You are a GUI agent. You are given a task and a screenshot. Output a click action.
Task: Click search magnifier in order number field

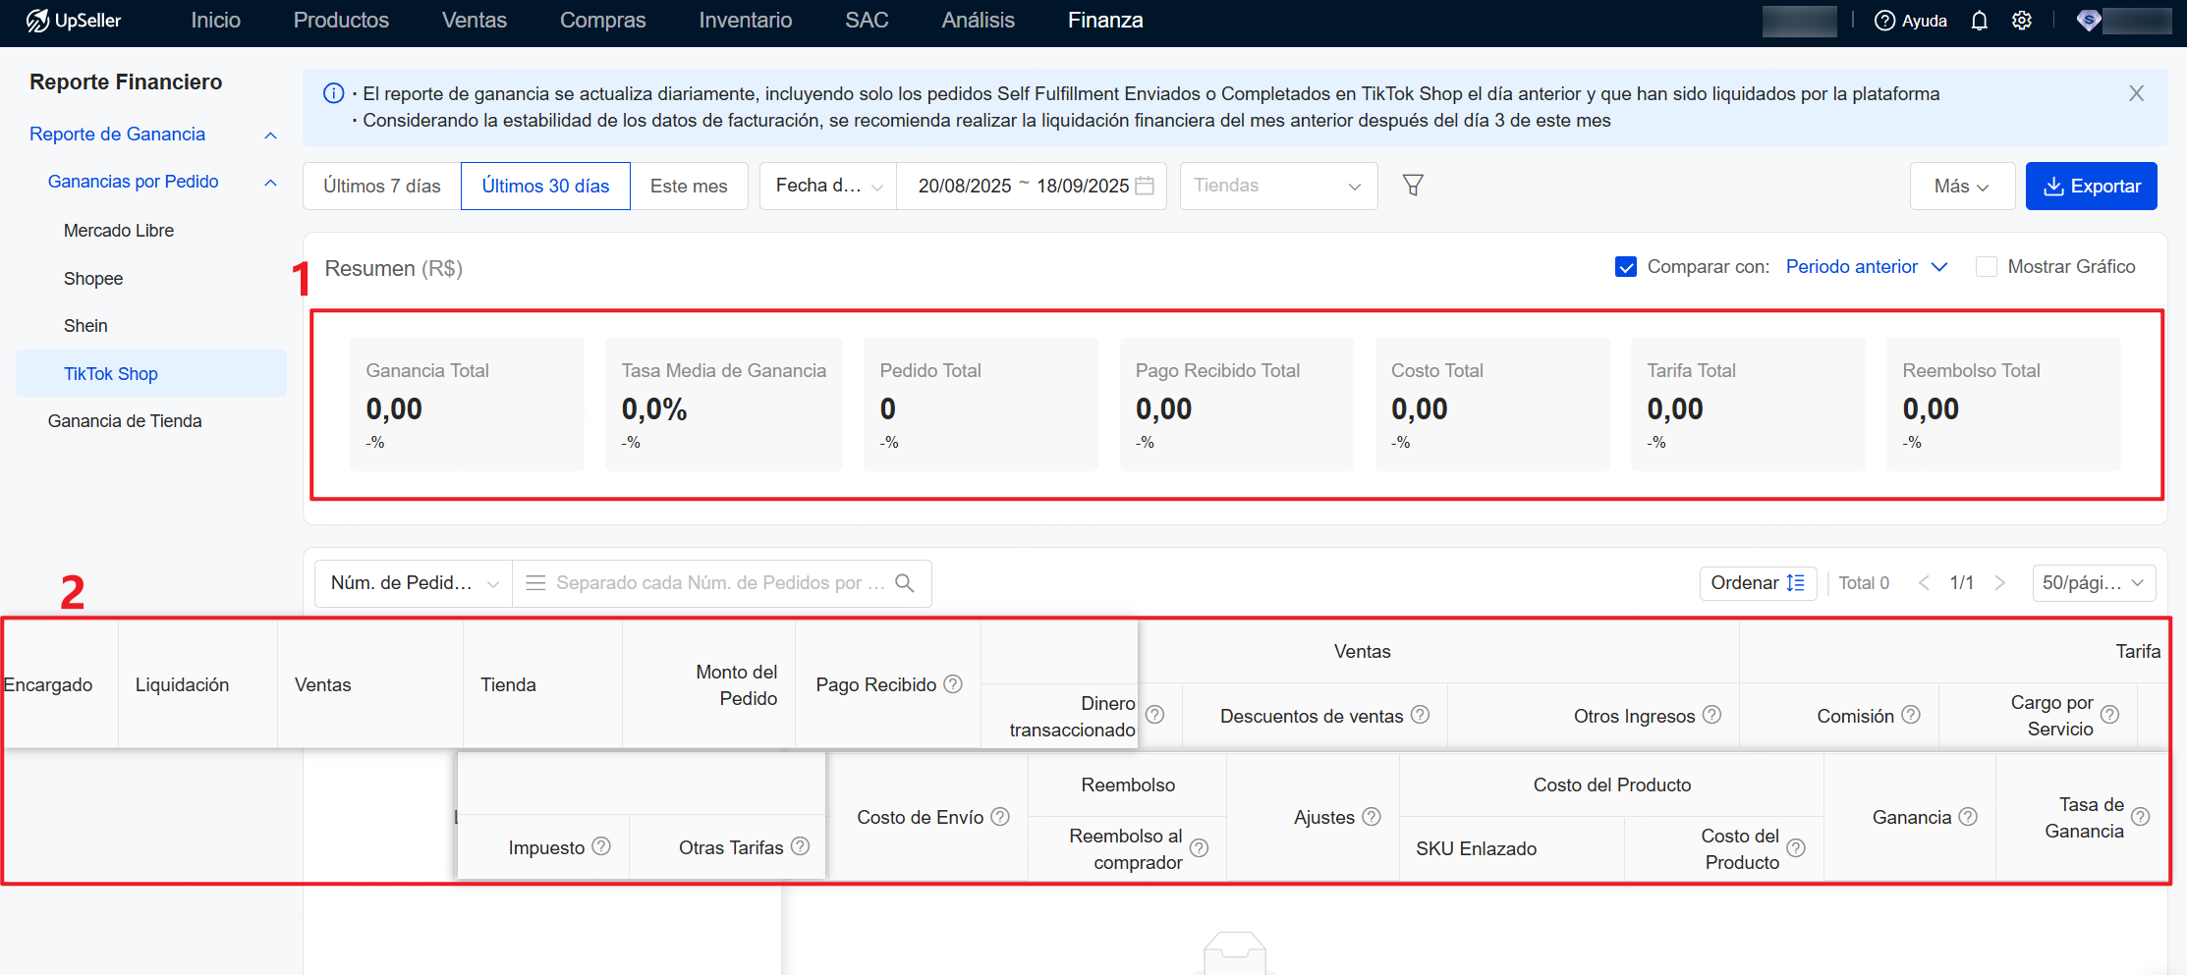905,583
